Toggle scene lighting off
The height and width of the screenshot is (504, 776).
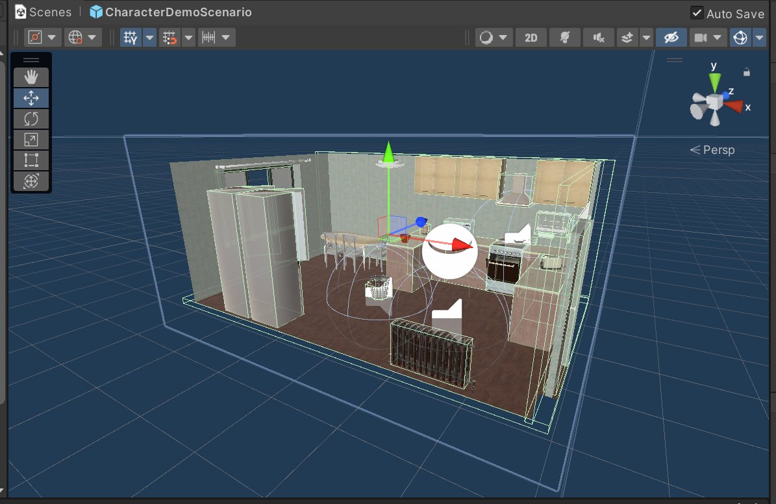click(564, 37)
